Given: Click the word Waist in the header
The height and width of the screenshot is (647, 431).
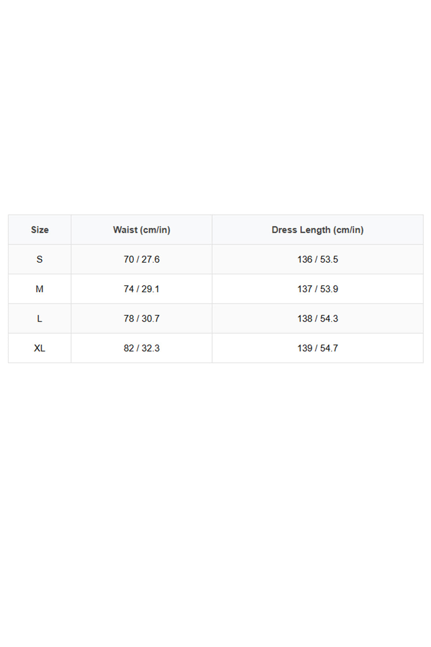Looking at the screenshot, I should (125, 230).
